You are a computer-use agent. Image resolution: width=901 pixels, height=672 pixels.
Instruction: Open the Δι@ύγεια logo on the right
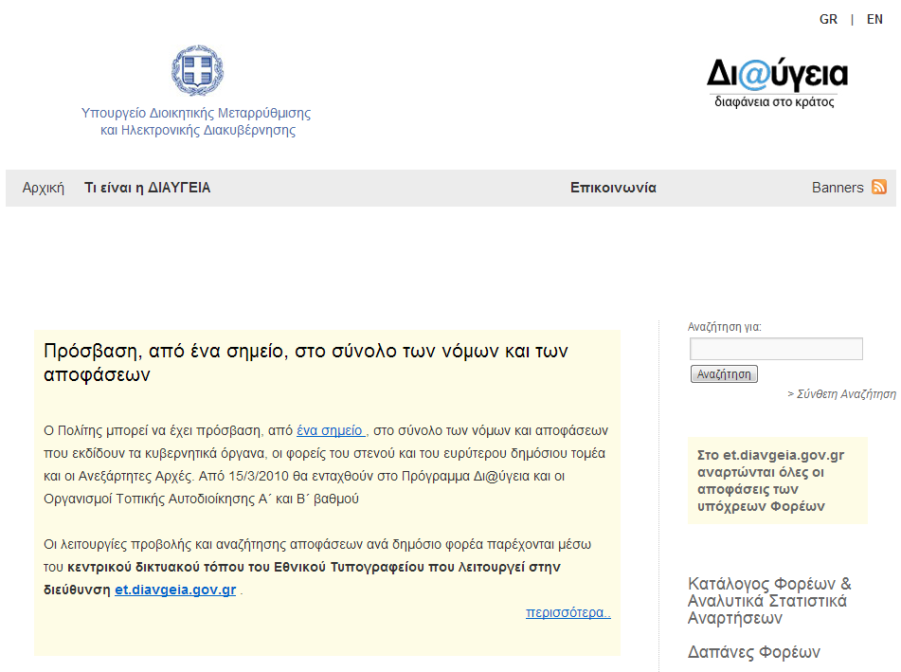tap(776, 82)
